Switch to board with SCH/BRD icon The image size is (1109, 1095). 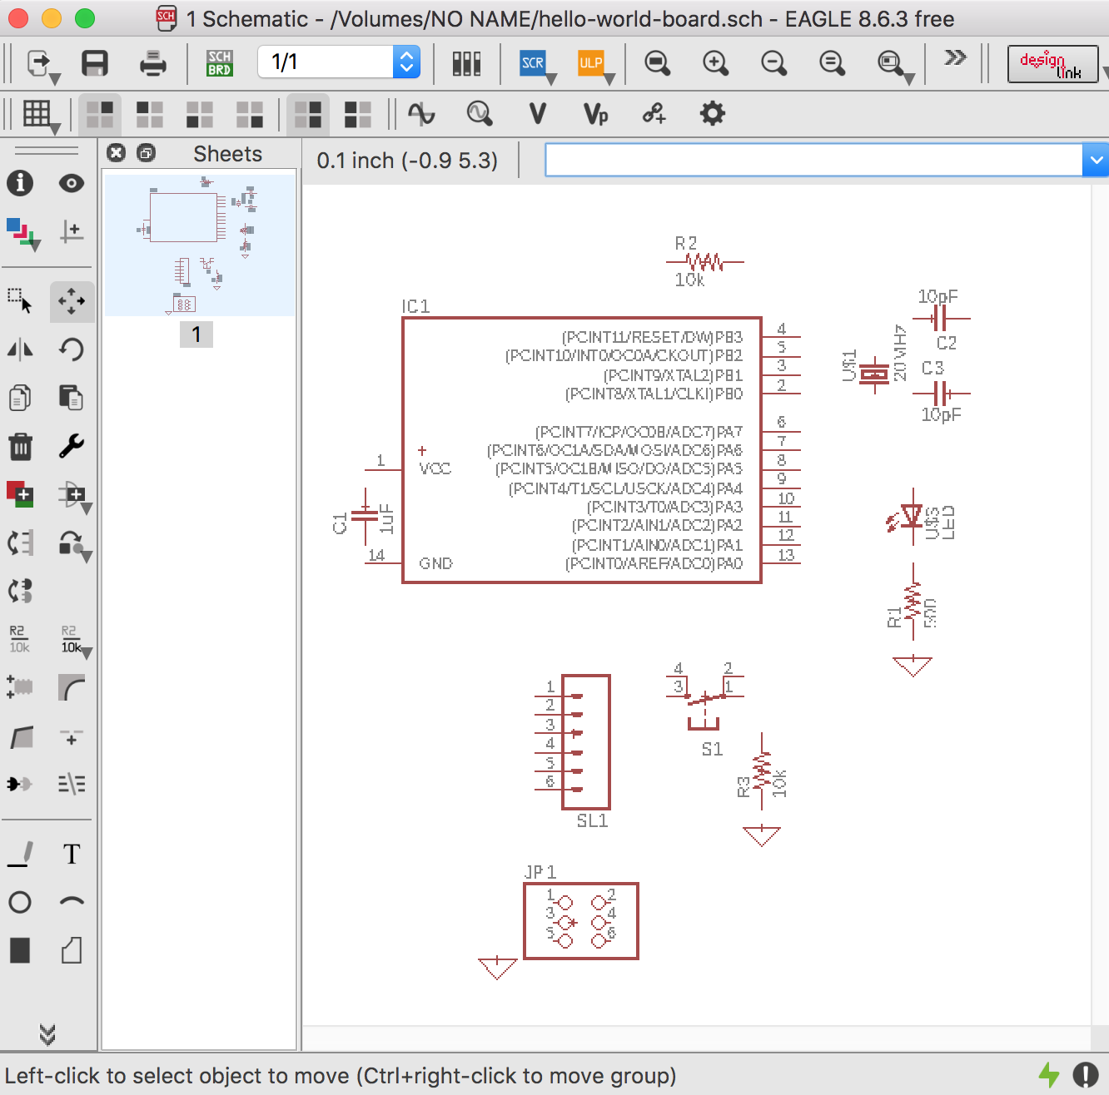[220, 63]
